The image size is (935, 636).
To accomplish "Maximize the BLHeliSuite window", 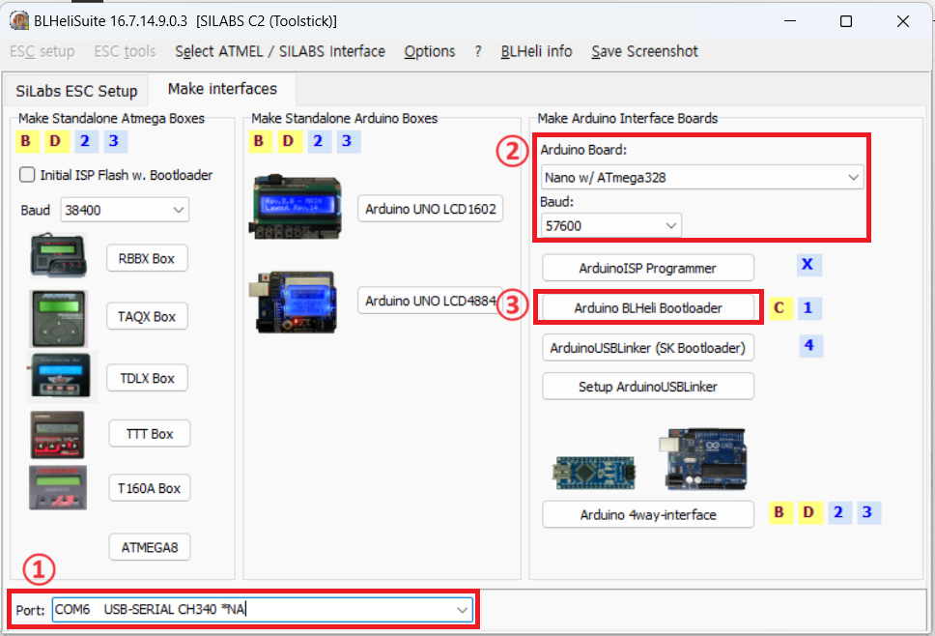I will [845, 21].
